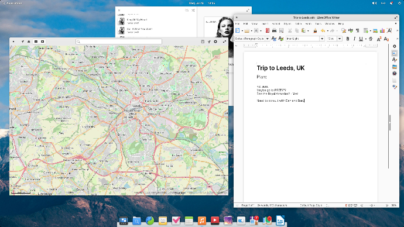Click the Cut scissors icon
The image size is (404, 227).
(290, 30)
